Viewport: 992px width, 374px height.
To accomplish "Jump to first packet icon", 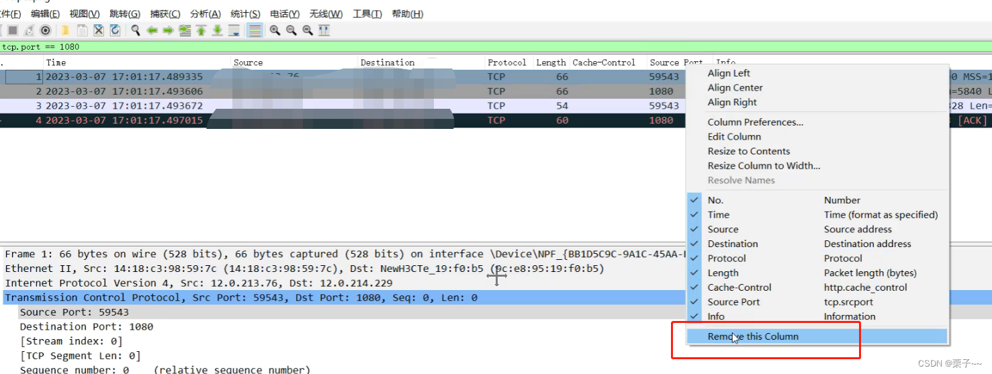I will (x=201, y=30).
